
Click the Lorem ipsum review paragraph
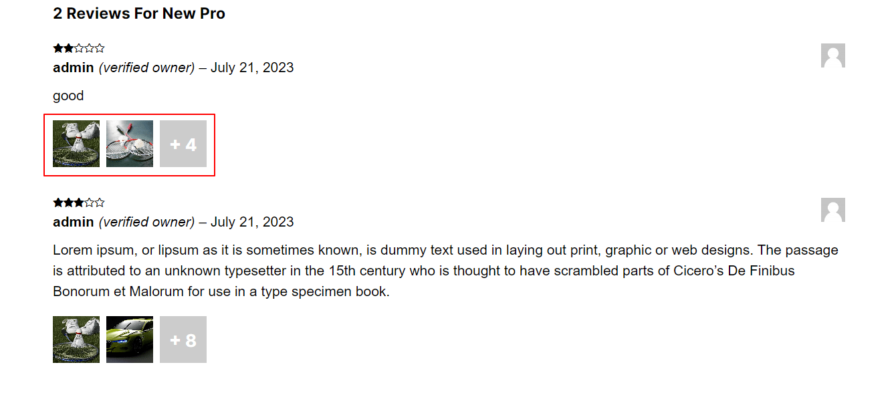point(445,271)
